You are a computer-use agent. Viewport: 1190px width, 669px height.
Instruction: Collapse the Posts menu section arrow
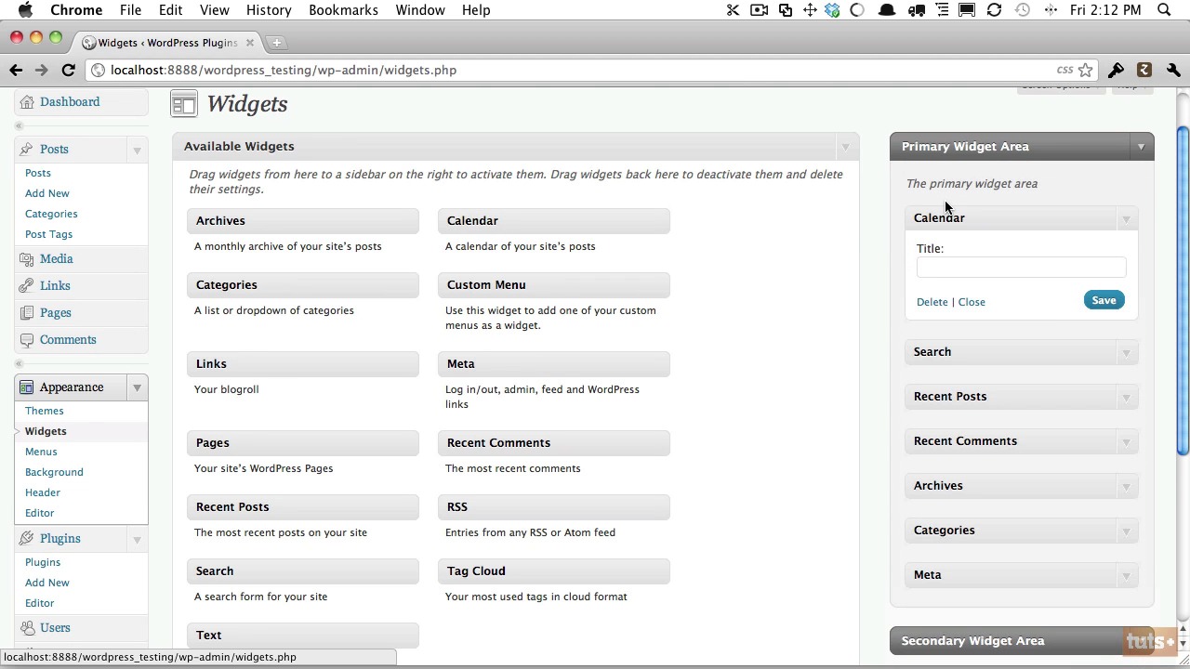pyautogui.click(x=137, y=150)
